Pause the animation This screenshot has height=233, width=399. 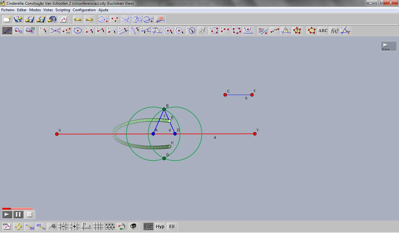pyautogui.click(x=18, y=215)
